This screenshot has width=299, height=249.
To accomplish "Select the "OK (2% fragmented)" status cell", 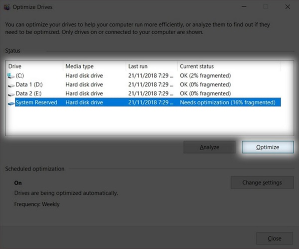I will (205, 76).
